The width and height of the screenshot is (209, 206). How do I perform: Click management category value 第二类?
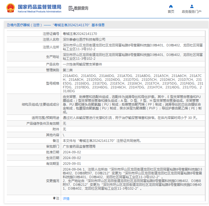(68, 70)
